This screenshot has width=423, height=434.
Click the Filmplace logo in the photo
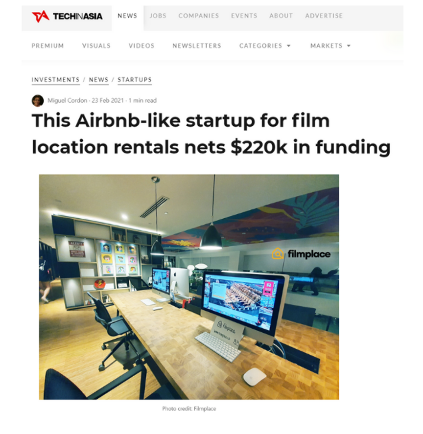pyautogui.click(x=301, y=254)
